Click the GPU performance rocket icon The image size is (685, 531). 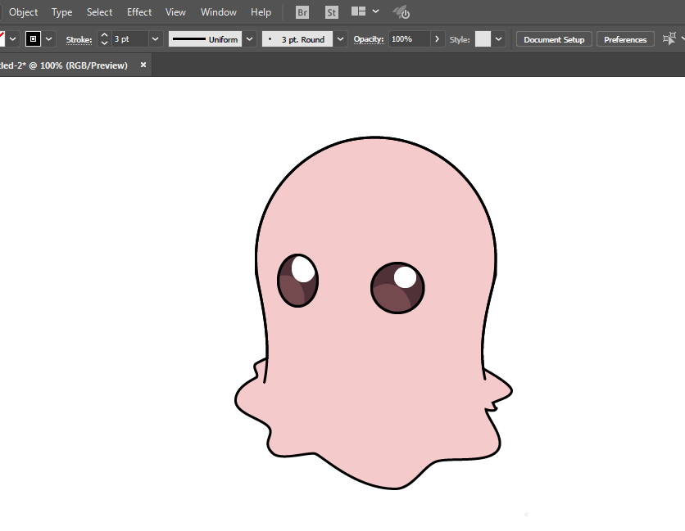(x=401, y=12)
